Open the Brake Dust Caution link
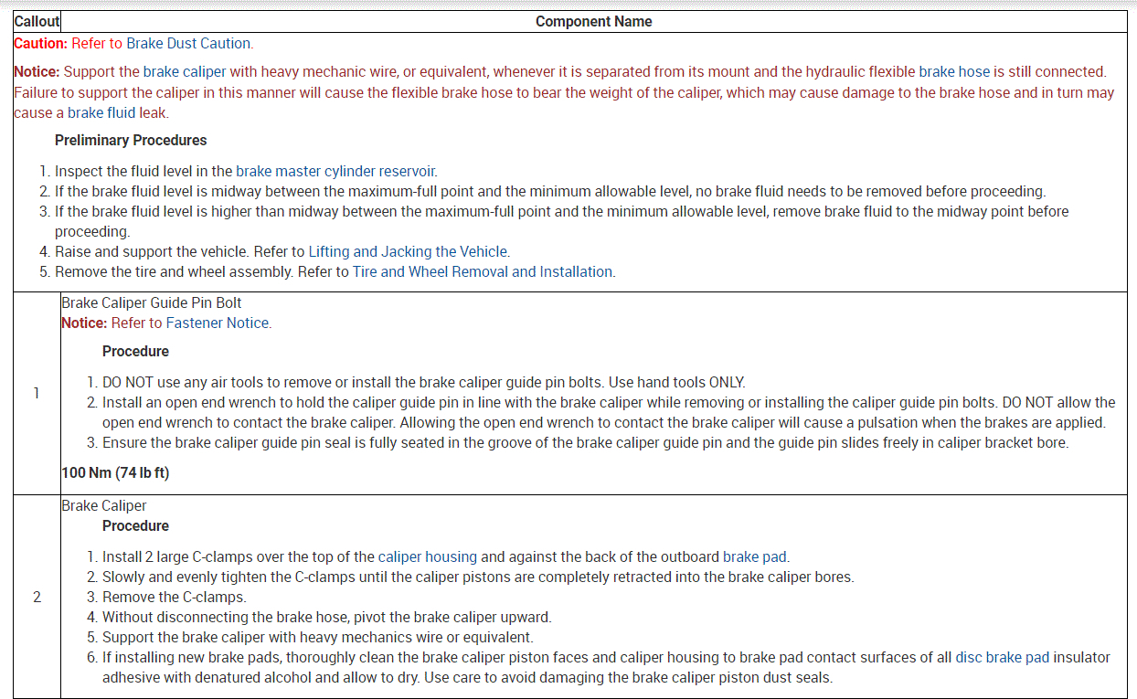1137x699 pixels. tap(188, 43)
